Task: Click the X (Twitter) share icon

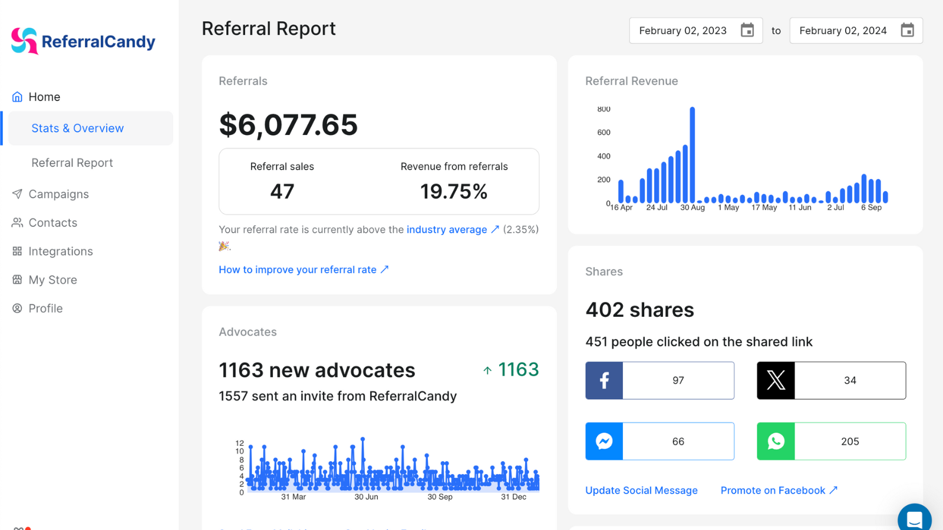Action: click(776, 380)
